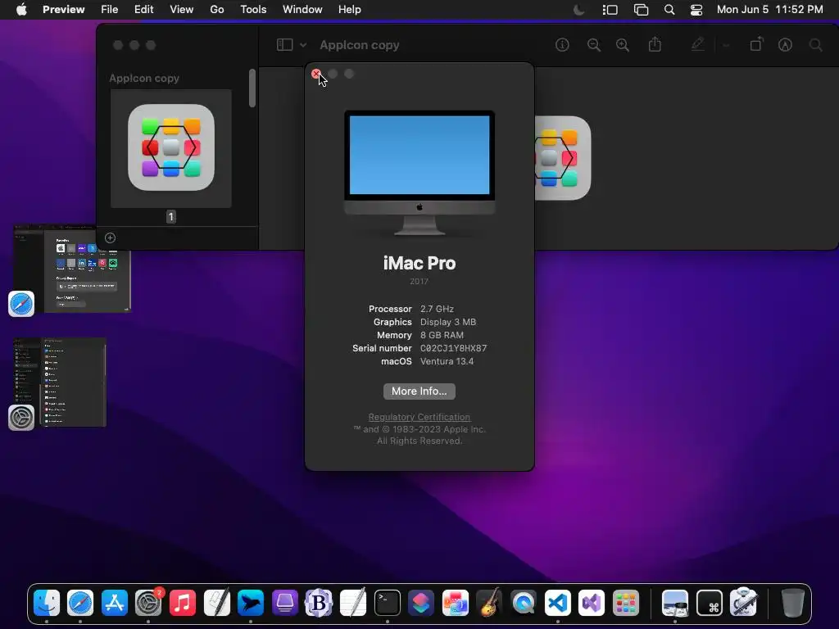This screenshot has height=629, width=839.
Task: Open Music from the Dock
Action: tap(183, 603)
